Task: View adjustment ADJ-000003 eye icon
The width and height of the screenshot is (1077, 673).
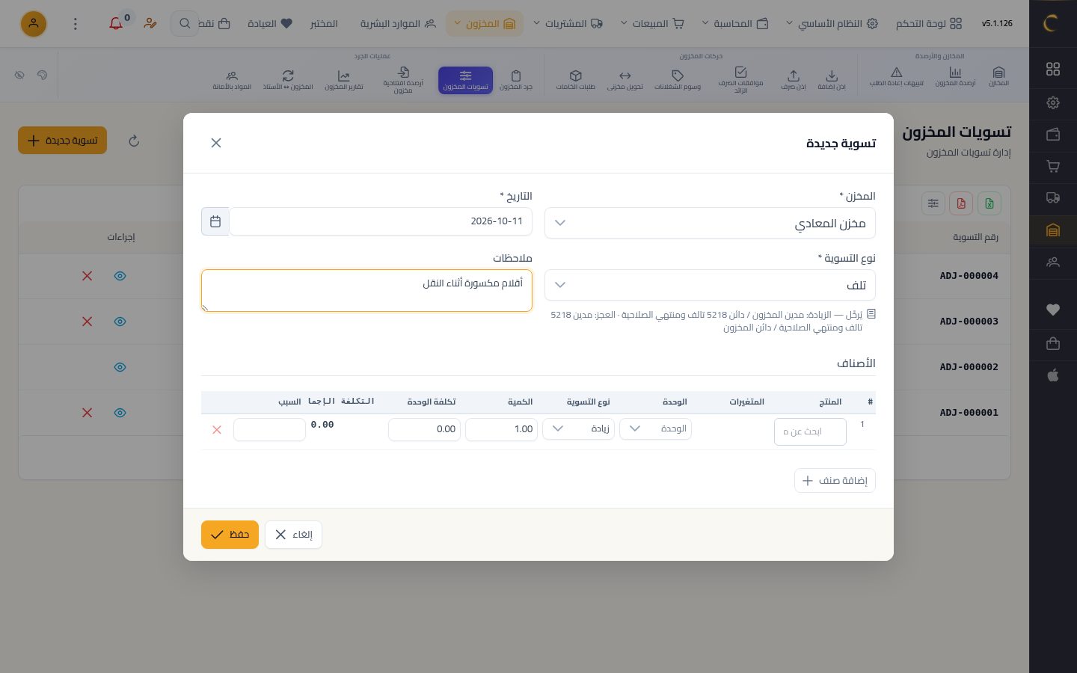Action: pos(120,322)
